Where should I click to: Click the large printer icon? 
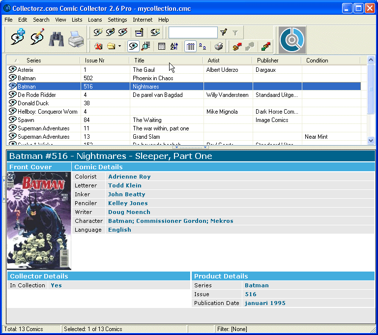[x=76, y=38]
